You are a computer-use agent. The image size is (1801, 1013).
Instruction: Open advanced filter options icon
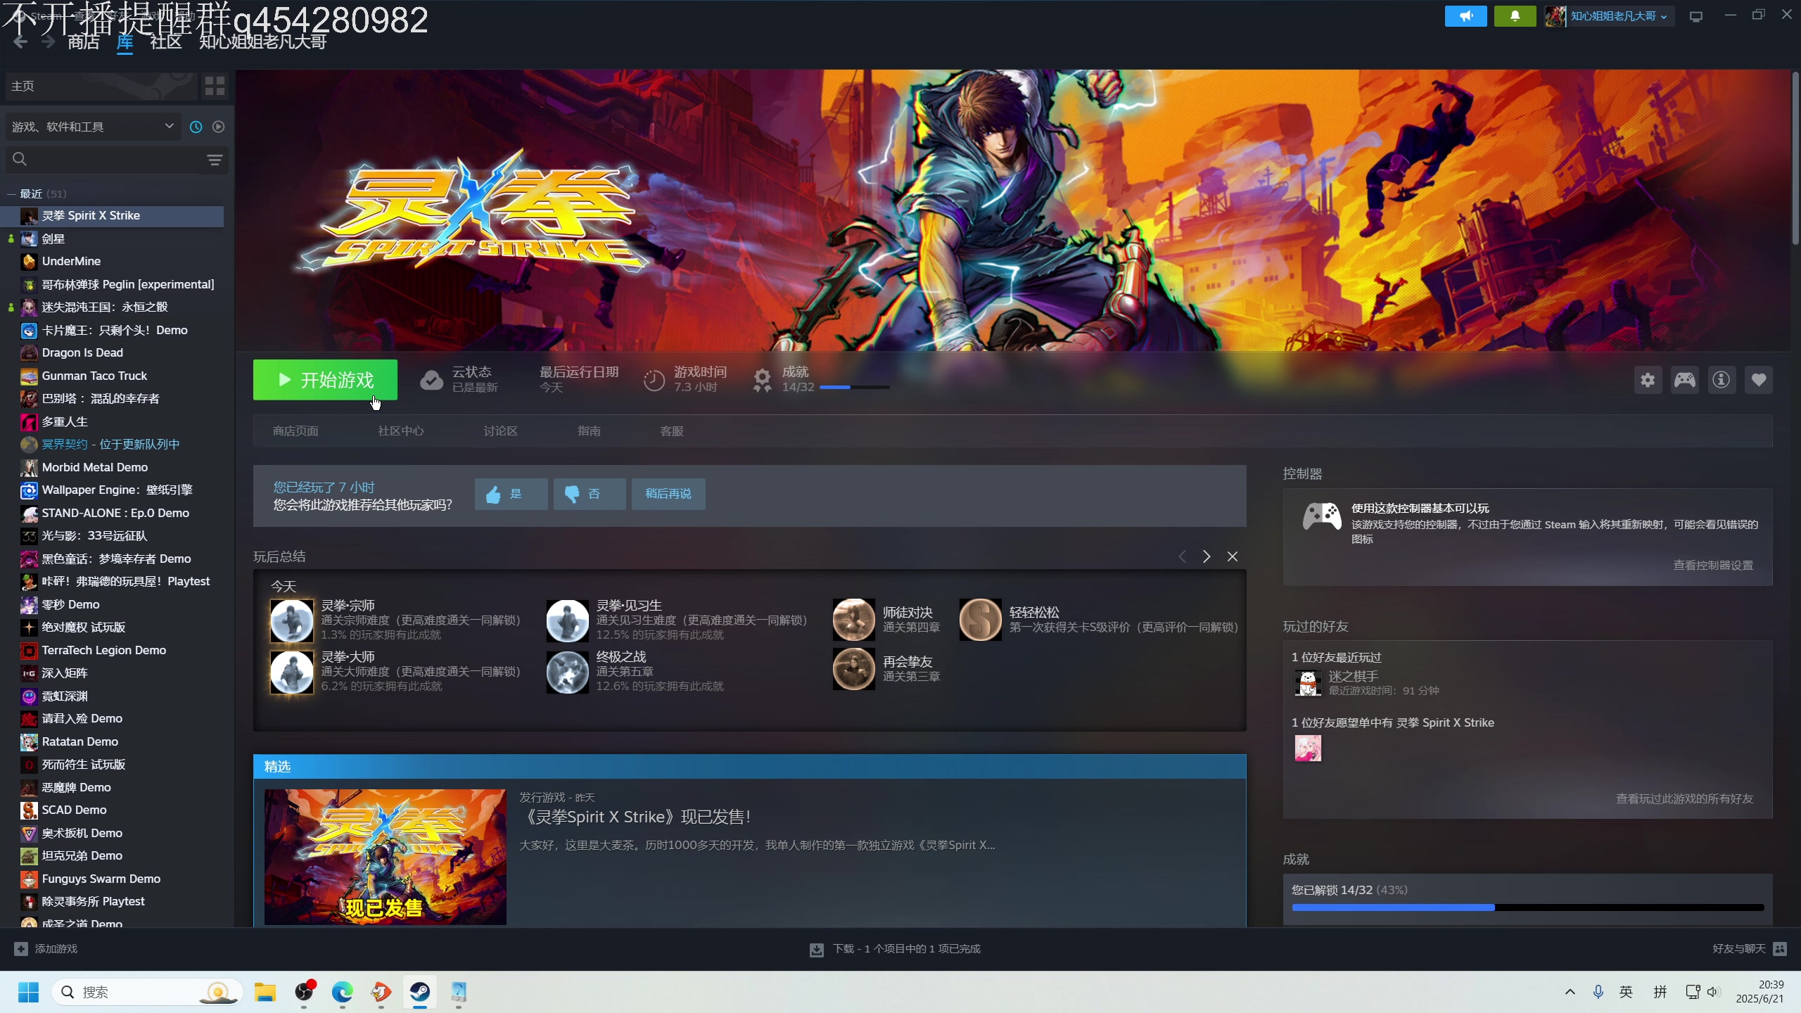pos(215,160)
